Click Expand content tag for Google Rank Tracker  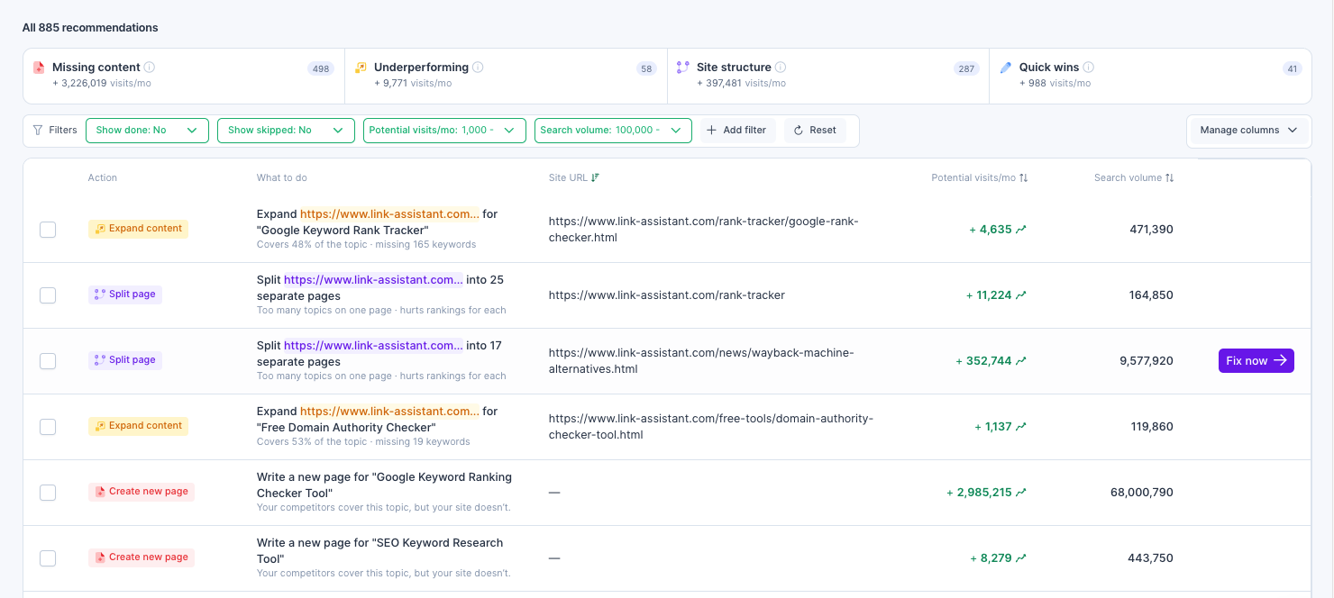138,229
